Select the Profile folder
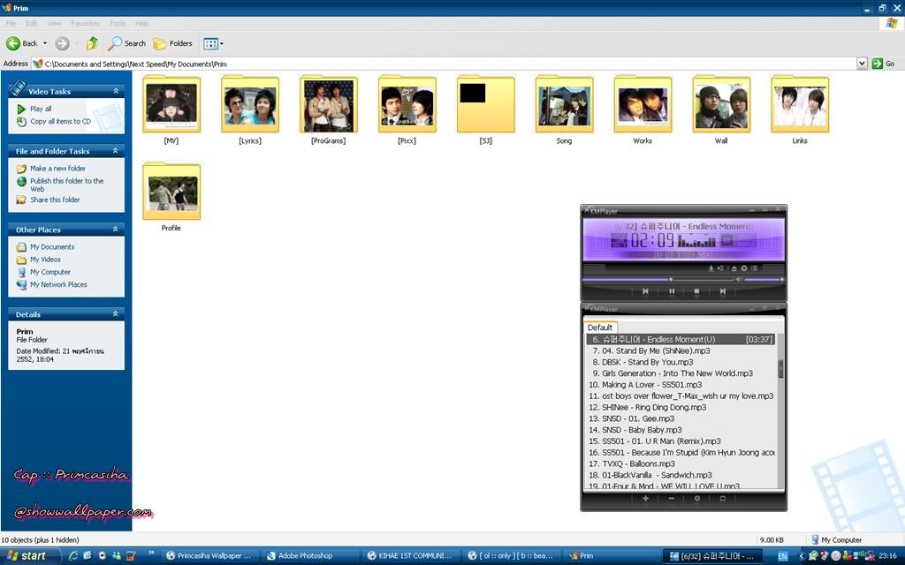This screenshot has width=905, height=565. (x=171, y=197)
